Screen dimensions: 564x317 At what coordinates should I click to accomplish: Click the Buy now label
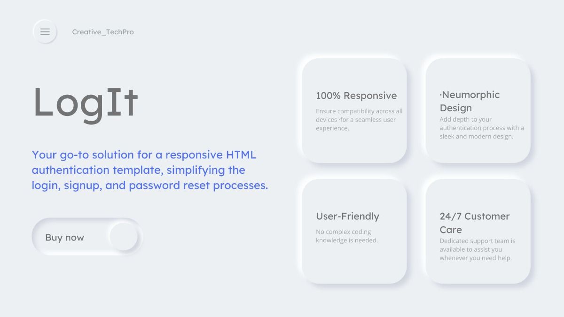click(x=64, y=238)
